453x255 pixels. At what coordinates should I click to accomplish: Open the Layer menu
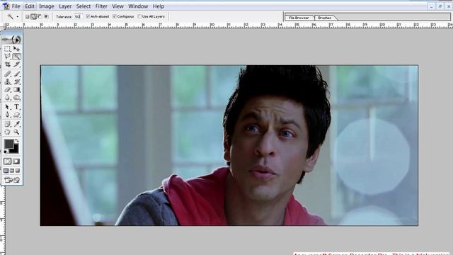(65, 6)
